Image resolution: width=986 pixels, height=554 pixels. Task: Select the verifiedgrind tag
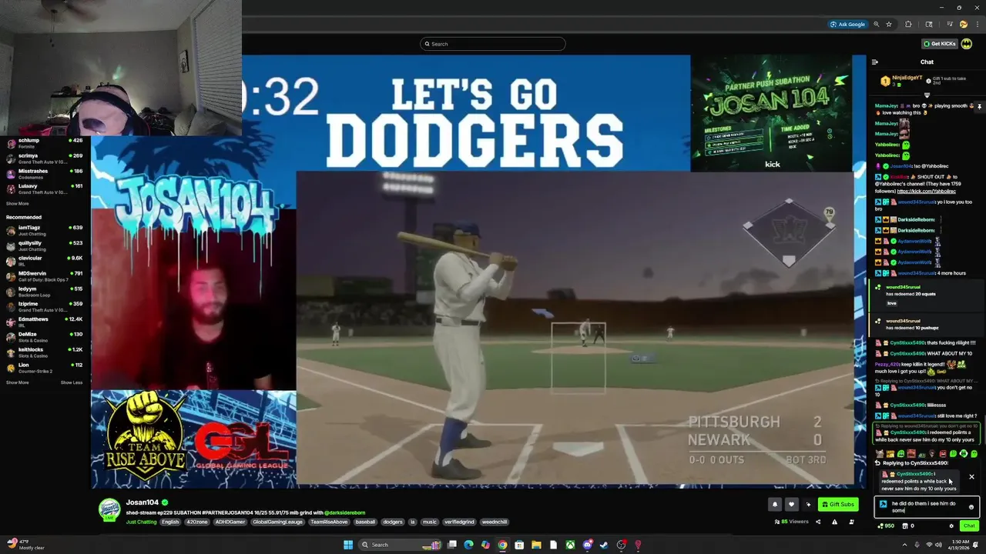pyautogui.click(x=458, y=522)
